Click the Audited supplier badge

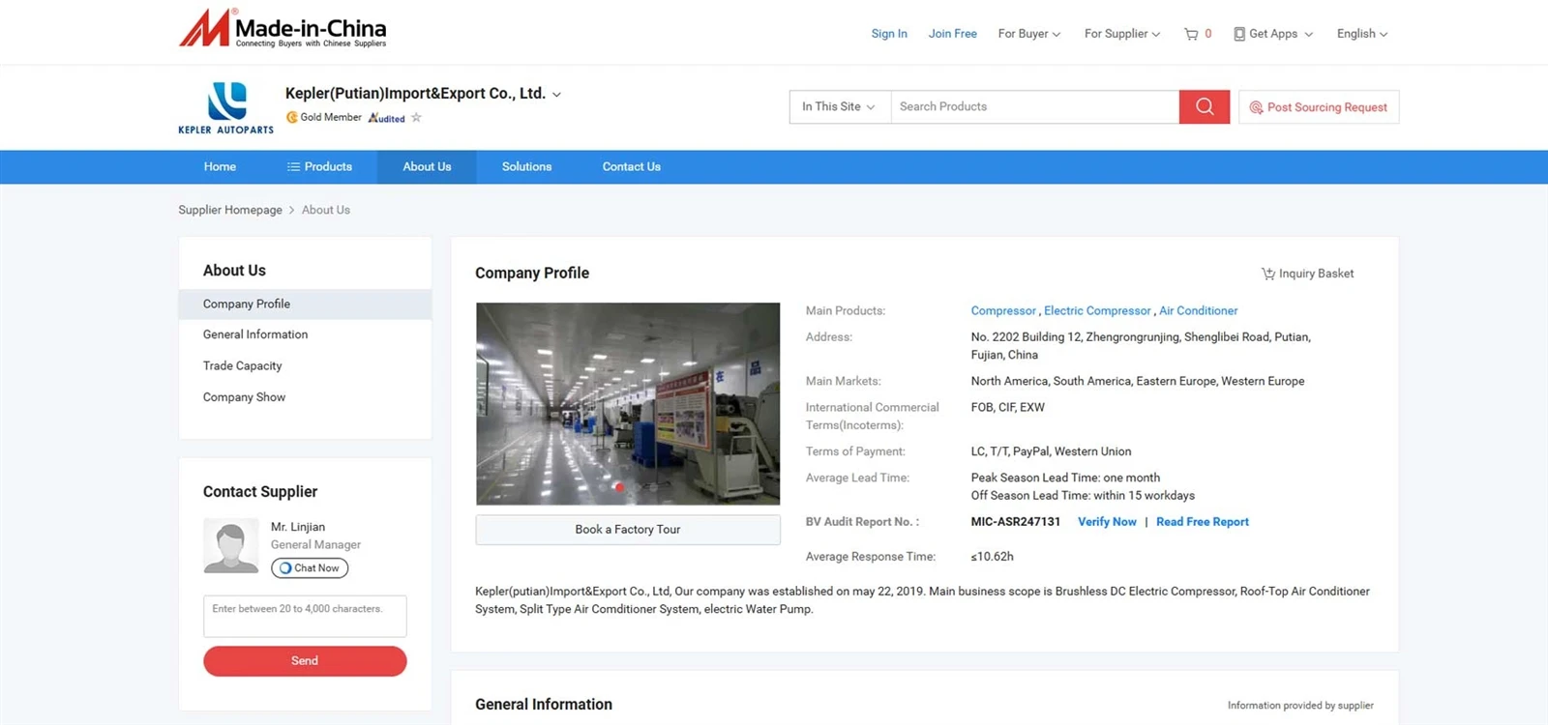pyautogui.click(x=387, y=118)
